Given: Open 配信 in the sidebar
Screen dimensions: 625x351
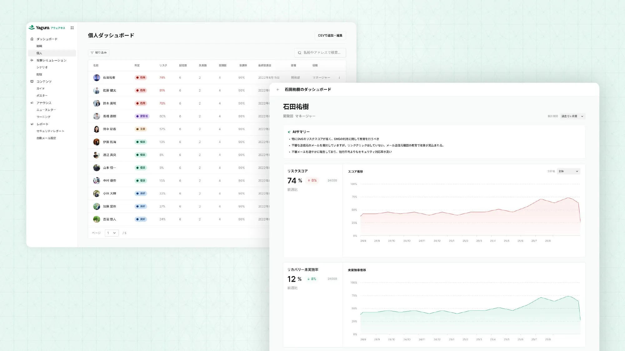Looking at the screenshot, I should [x=39, y=75].
